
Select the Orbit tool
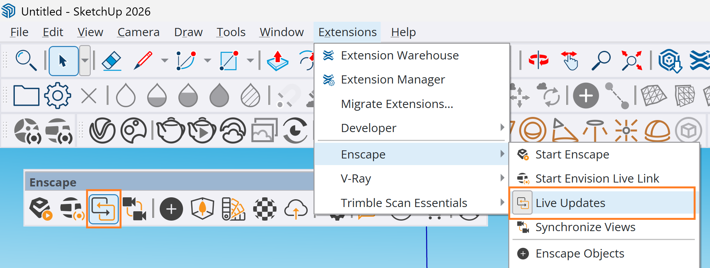[539, 60]
